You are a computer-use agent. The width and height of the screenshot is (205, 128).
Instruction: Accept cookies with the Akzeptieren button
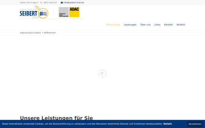(195, 124)
